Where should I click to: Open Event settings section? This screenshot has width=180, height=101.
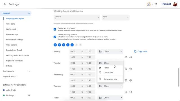pos(12,34)
